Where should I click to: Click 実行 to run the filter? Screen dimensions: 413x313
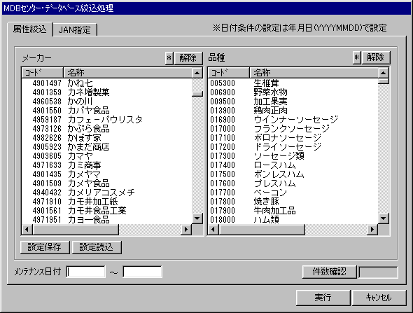click(x=323, y=298)
